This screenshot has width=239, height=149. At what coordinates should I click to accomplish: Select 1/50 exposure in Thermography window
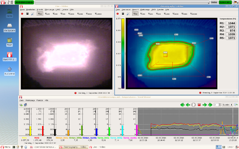pyautogui.click(x=135, y=14)
